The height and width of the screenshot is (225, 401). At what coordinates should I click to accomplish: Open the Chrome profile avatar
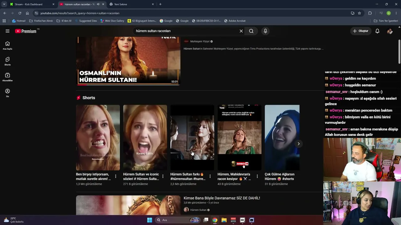click(389, 13)
